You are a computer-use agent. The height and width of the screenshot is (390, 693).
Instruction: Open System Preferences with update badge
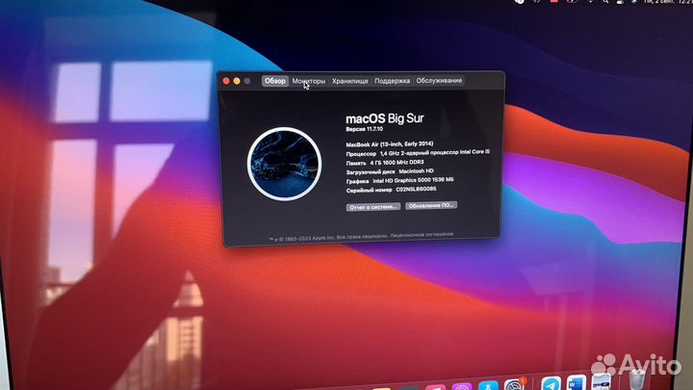tap(514, 384)
